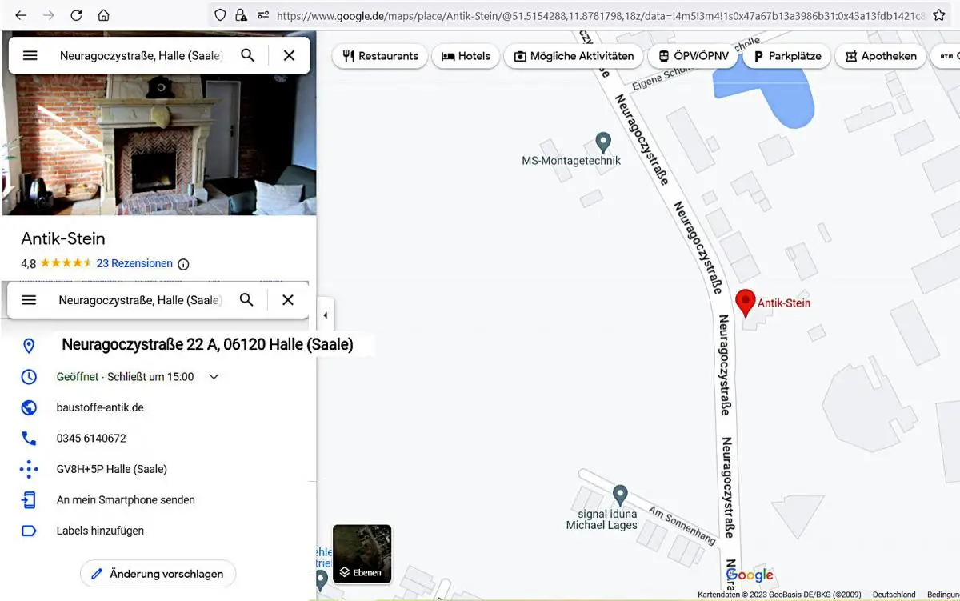Filter map by Hotels chip
960x601 pixels.
(x=466, y=56)
